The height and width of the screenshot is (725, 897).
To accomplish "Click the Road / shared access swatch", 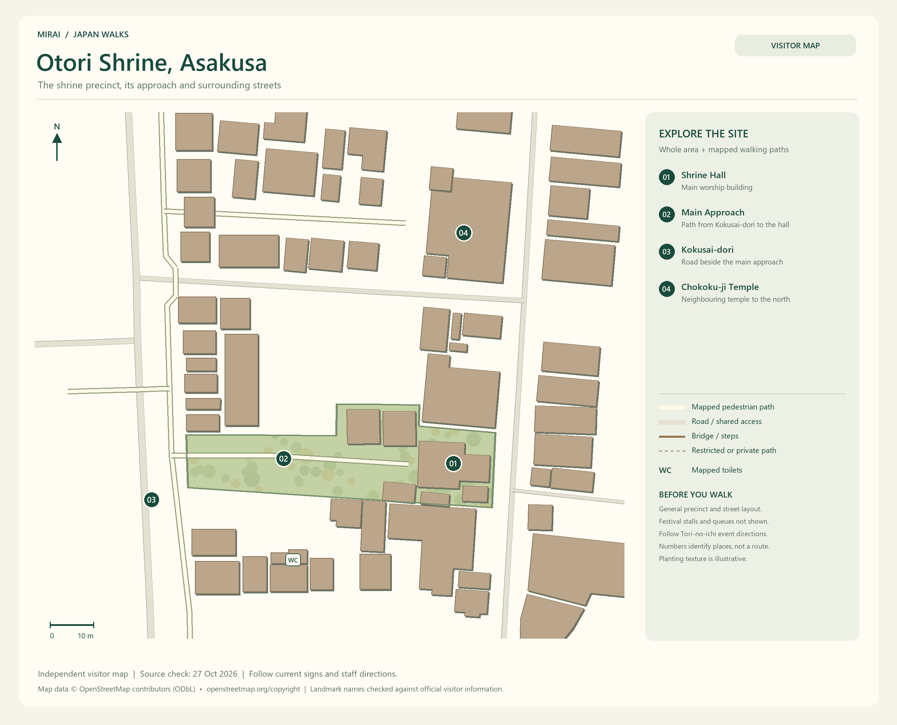I will 672,422.
